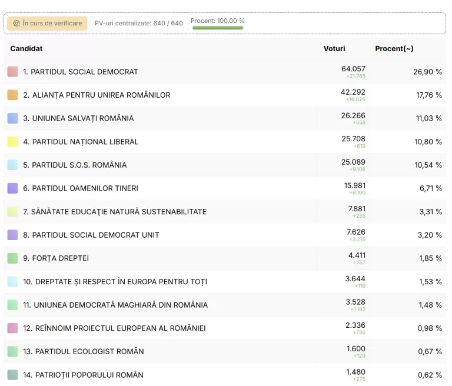Select '2. ALIANȚA PENTRU UNIREA ROMÂNILOR' name
Screen dimensions: 452x386
pyautogui.click(x=97, y=95)
